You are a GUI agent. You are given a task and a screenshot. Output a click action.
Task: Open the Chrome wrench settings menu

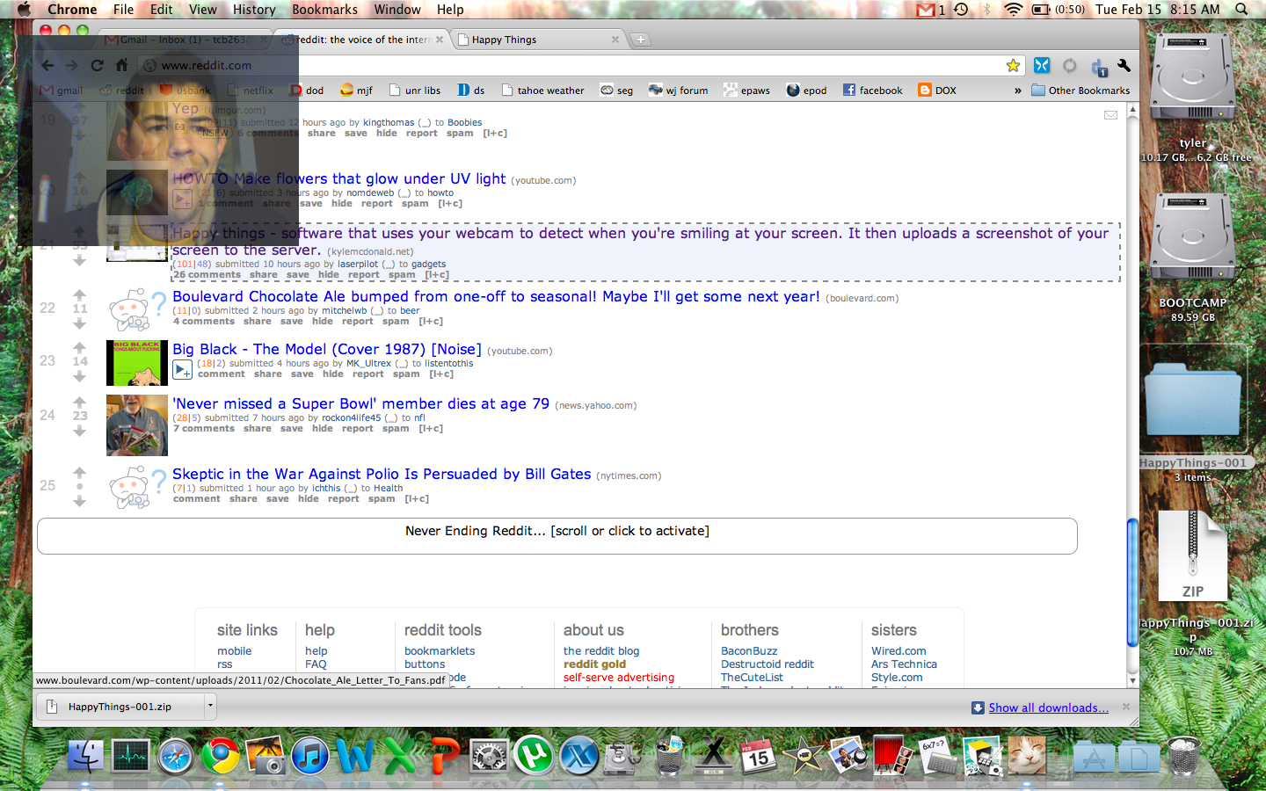pos(1124,66)
